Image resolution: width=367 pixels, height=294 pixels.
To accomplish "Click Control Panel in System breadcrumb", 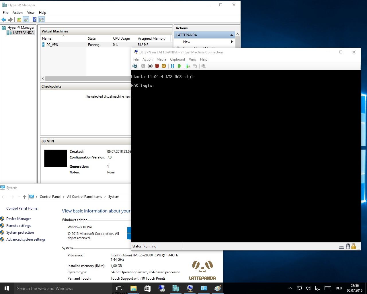I will 50,197.
